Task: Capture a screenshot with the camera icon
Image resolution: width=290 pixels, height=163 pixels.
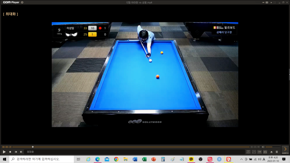Action: [265, 152]
